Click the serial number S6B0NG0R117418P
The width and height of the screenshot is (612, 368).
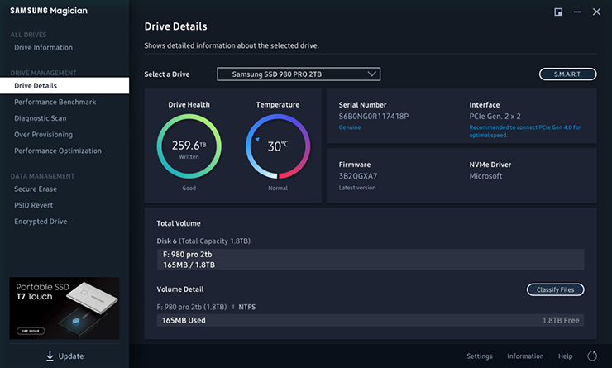click(374, 117)
